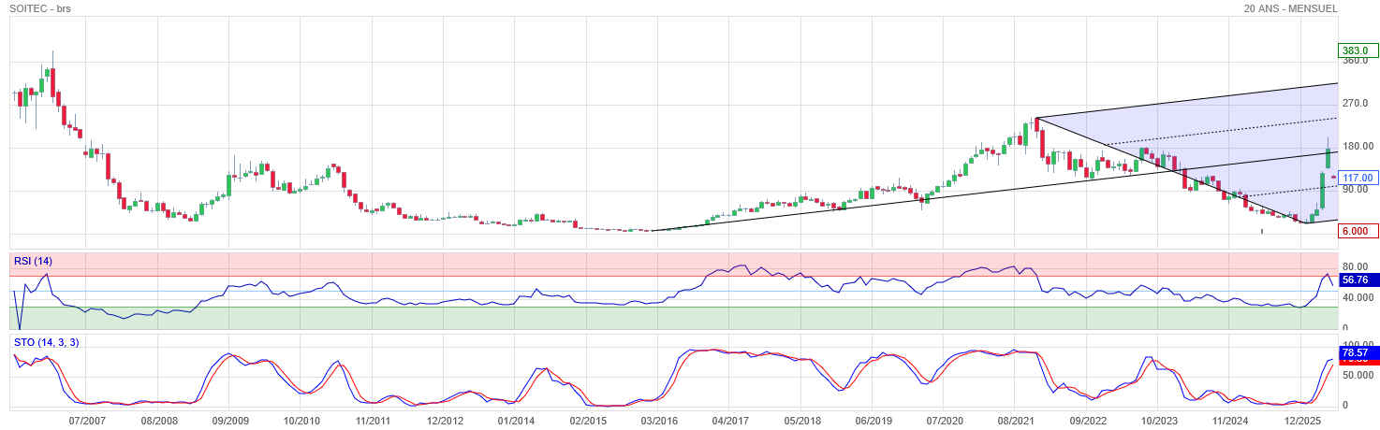The width and height of the screenshot is (1380, 430).
Task: Click the 09/2022 date axis label
Action: 1088,422
